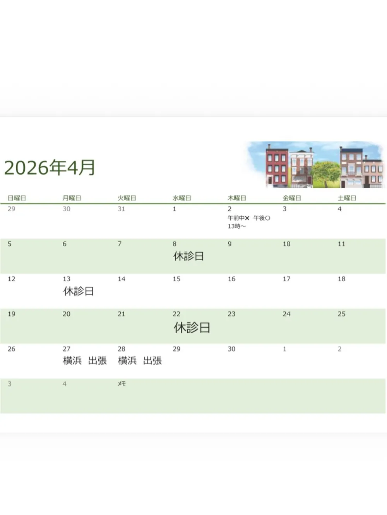Select 横浜 出張 entry on the 28th
Viewport: 387px width, 515px height.
140,360
